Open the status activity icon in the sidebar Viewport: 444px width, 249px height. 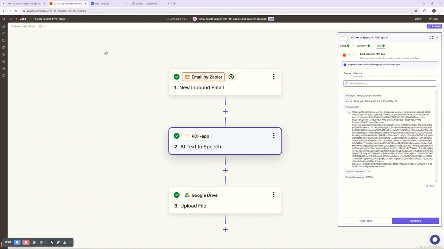point(4,61)
